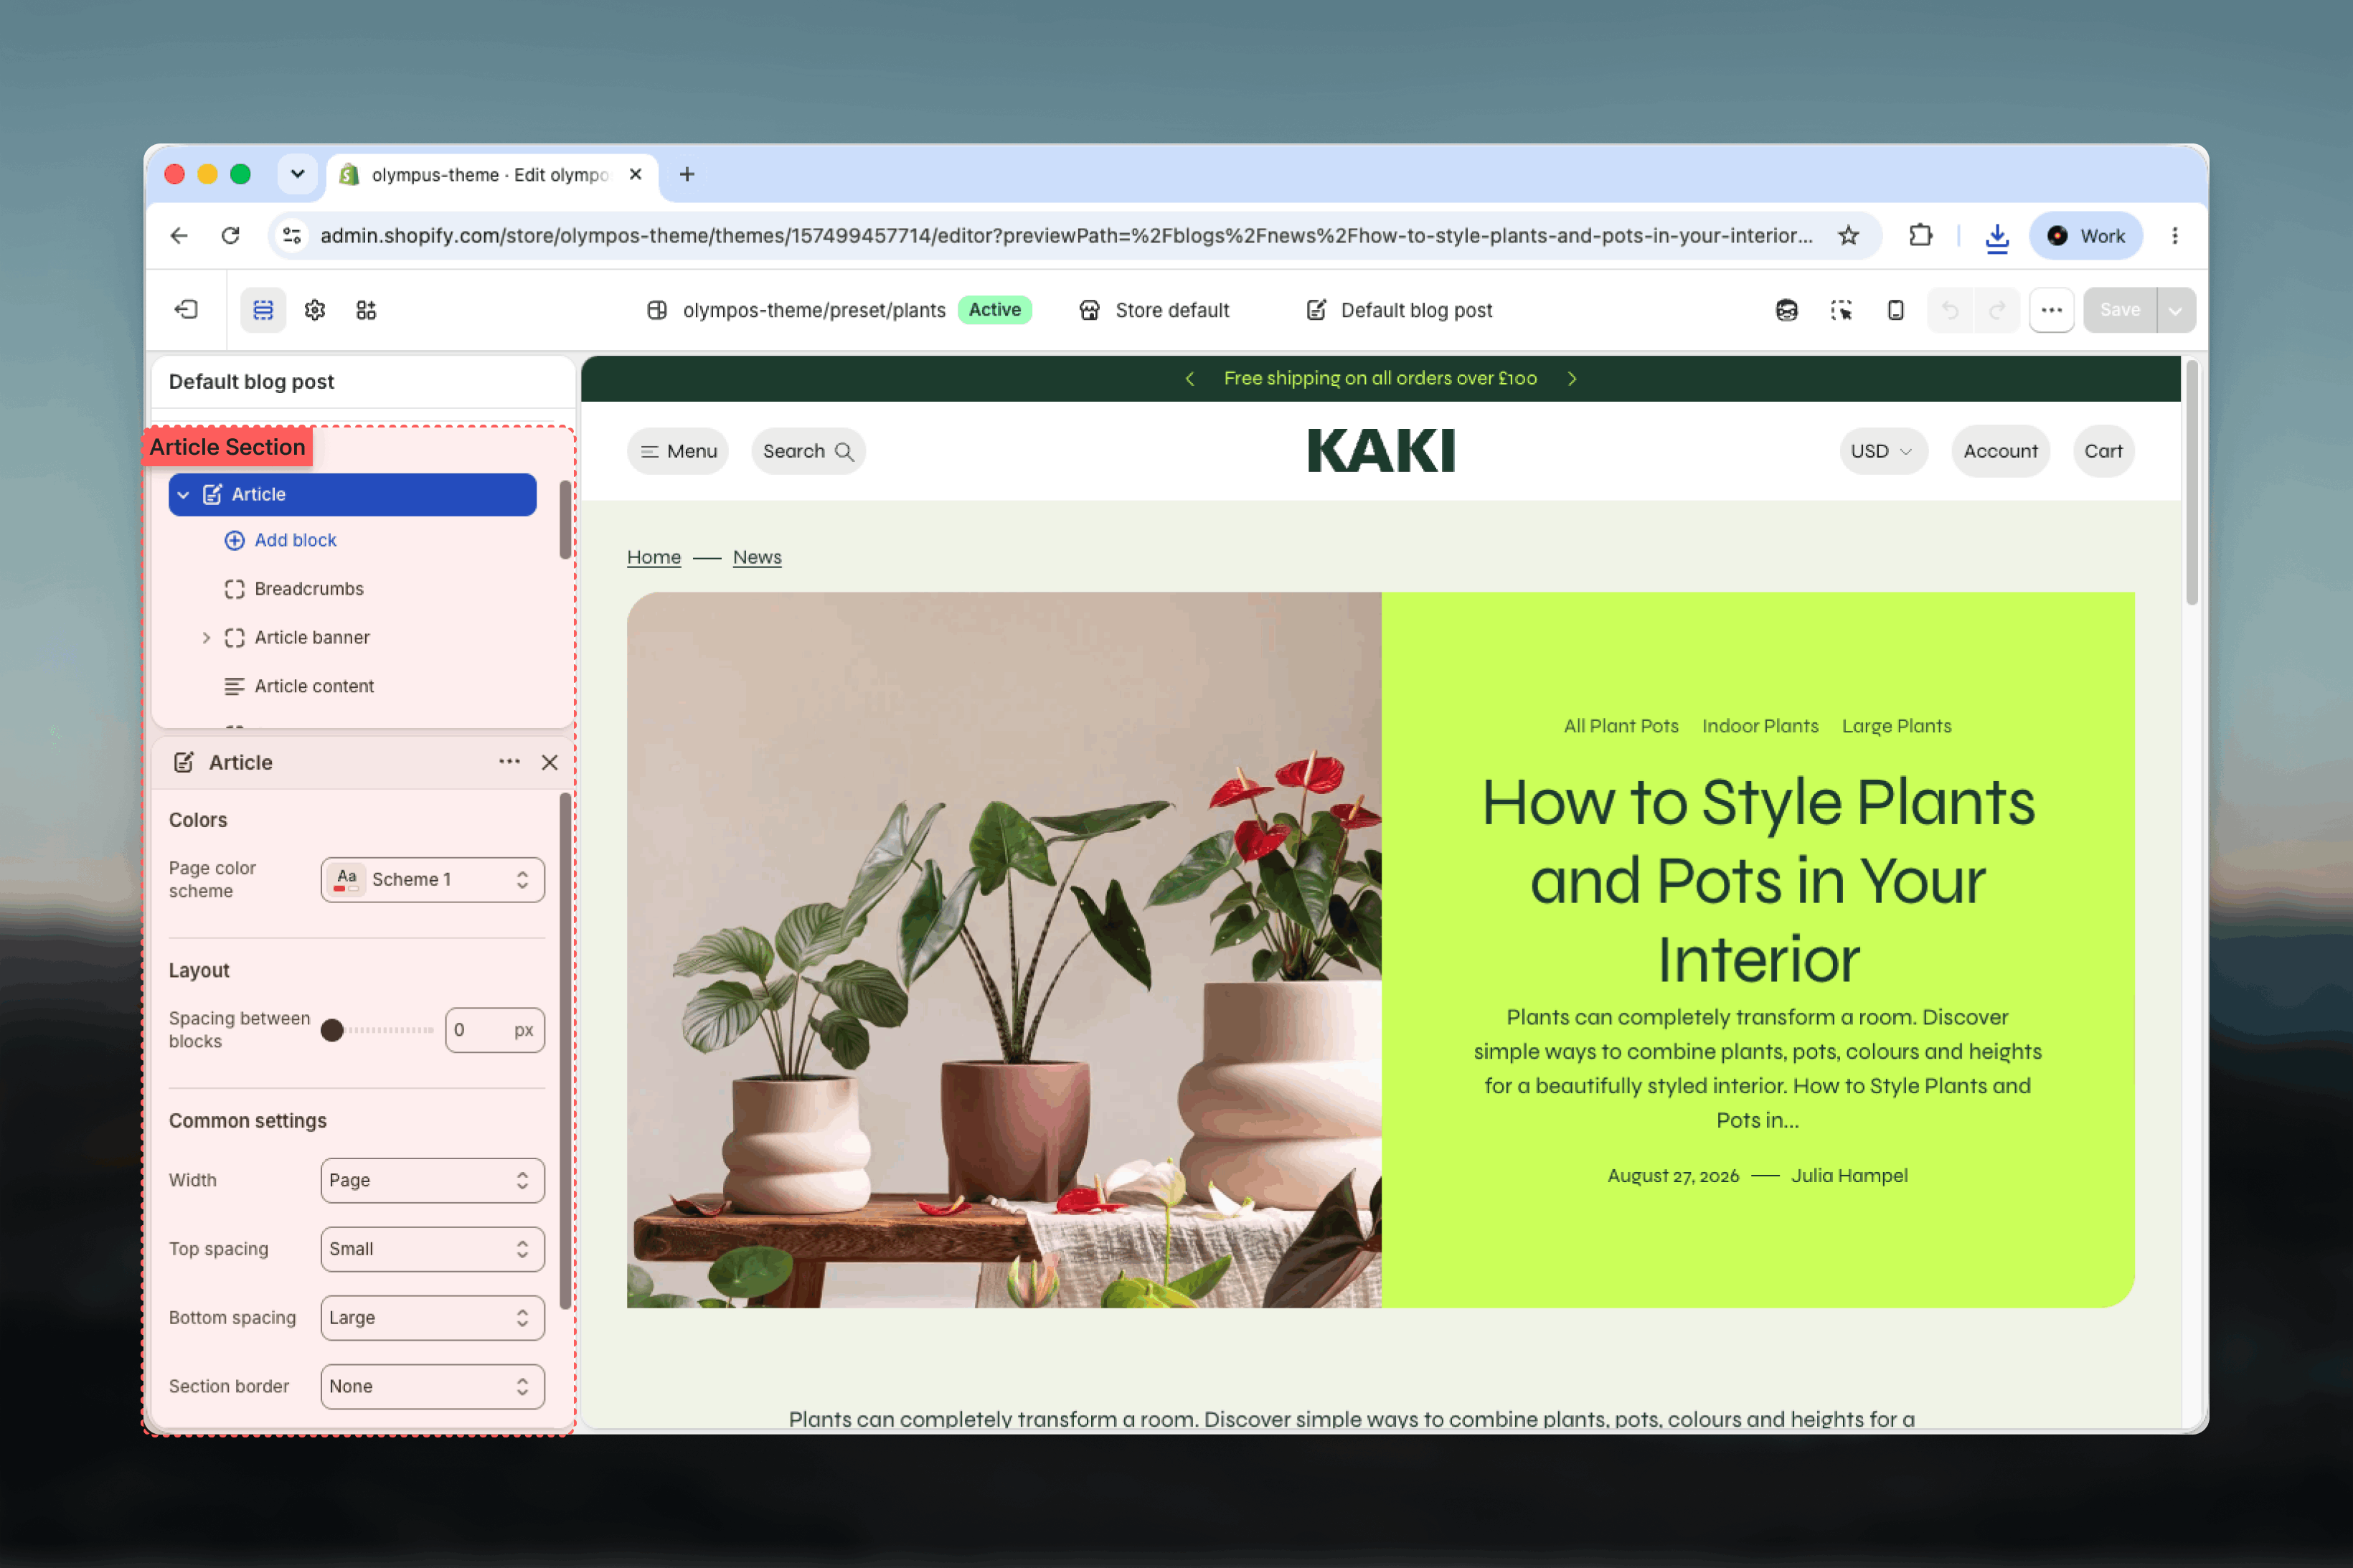The width and height of the screenshot is (2353, 1568).
Task: Open the Article panel three-dot options
Action: 509,762
